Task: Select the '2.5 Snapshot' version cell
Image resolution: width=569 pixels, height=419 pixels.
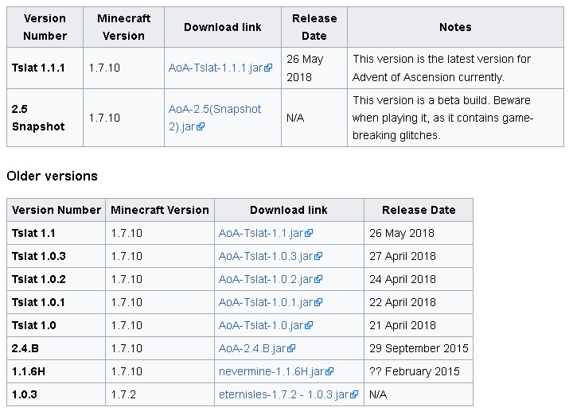Action: click(x=45, y=118)
